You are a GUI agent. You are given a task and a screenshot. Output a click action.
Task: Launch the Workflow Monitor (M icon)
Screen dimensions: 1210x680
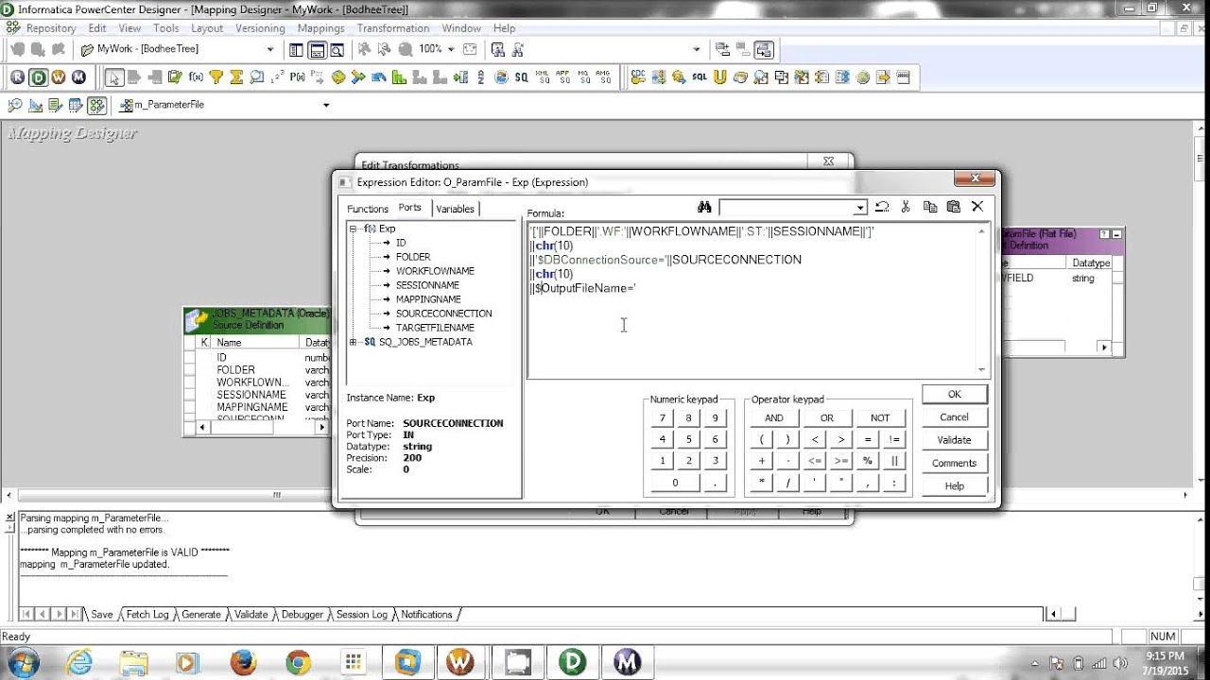pyautogui.click(x=78, y=77)
